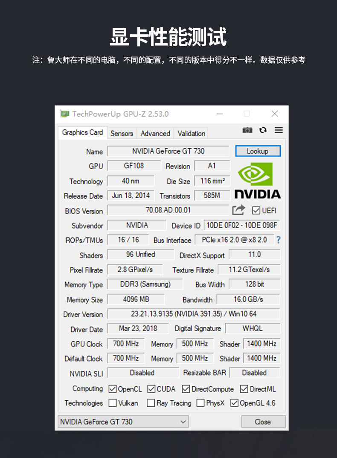Open the GPU selection dropdown
Image resolution: width=337 pixels, height=458 pixels.
coord(123,422)
